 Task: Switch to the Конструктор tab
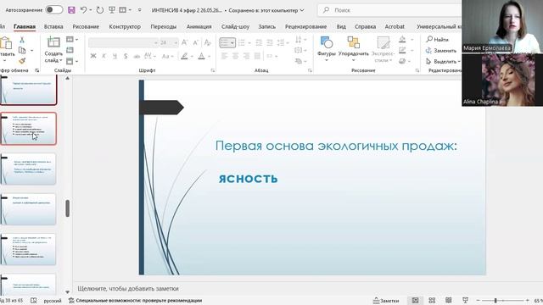coord(125,26)
